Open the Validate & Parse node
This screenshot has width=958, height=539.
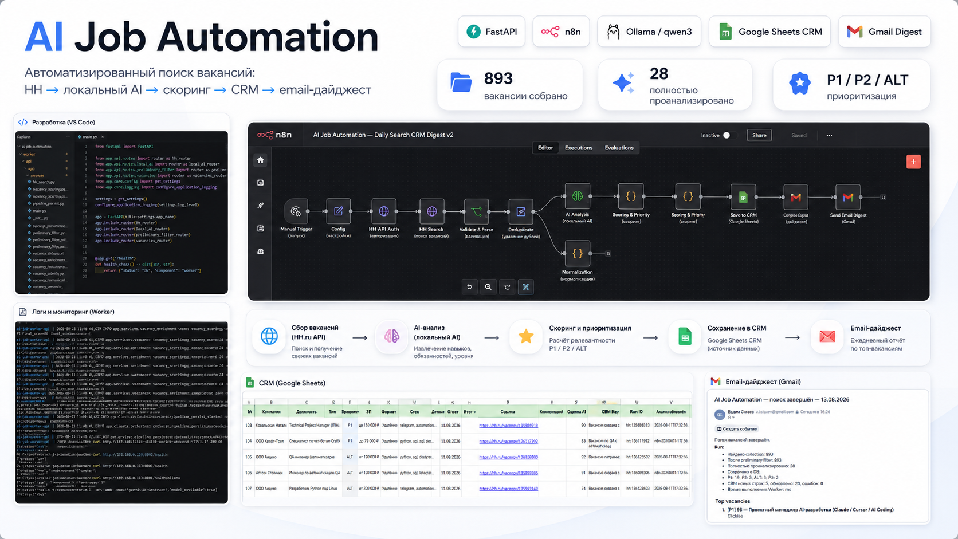tap(476, 211)
